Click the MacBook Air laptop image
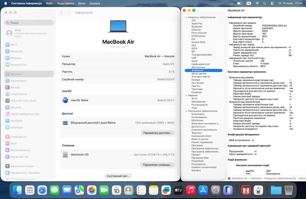 pyautogui.click(x=118, y=26)
